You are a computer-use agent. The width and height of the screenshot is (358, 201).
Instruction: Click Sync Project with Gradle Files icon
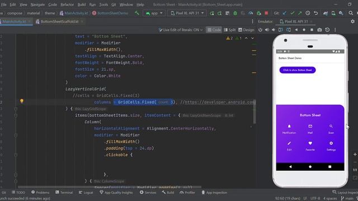[x=326, y=13]
